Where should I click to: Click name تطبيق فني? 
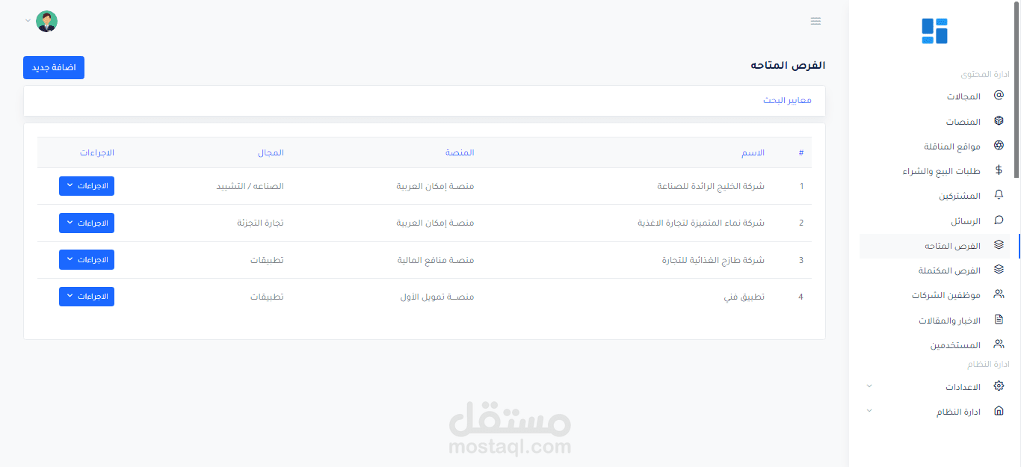pyautogui.click(x=746, y=297)
